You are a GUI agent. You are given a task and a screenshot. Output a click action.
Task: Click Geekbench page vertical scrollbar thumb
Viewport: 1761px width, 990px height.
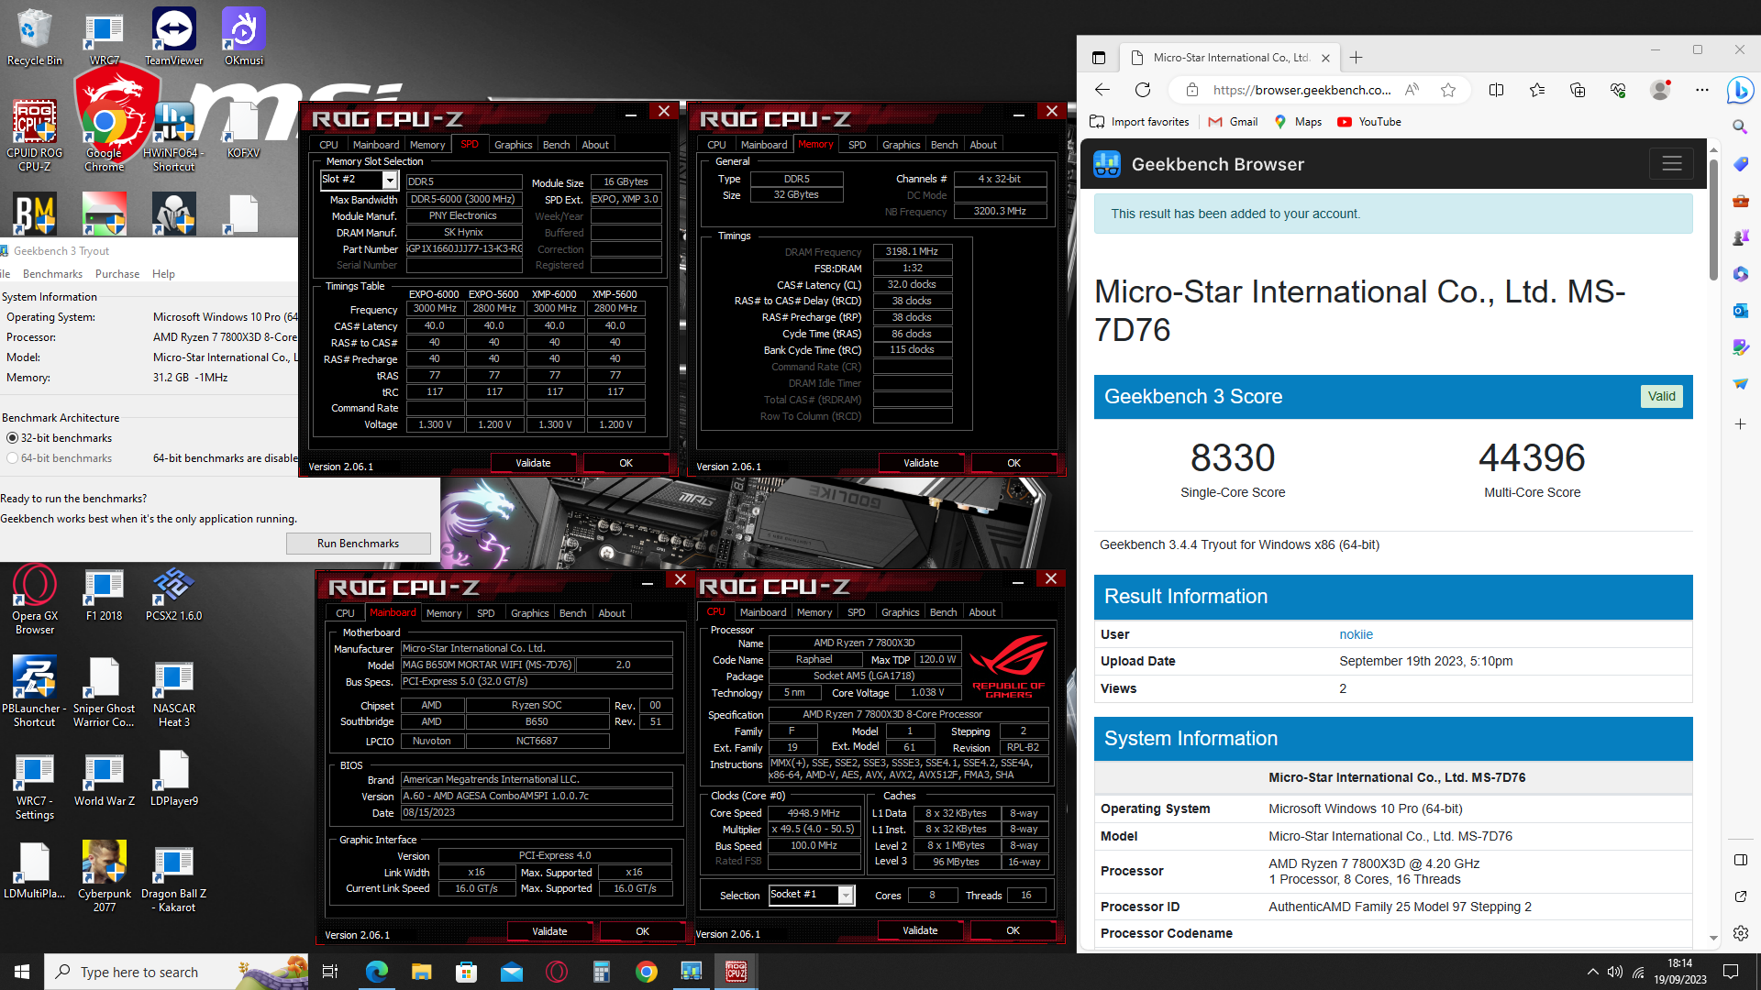(1712, 220)
